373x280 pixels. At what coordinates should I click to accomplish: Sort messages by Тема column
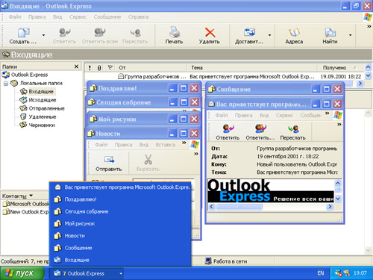252,68
